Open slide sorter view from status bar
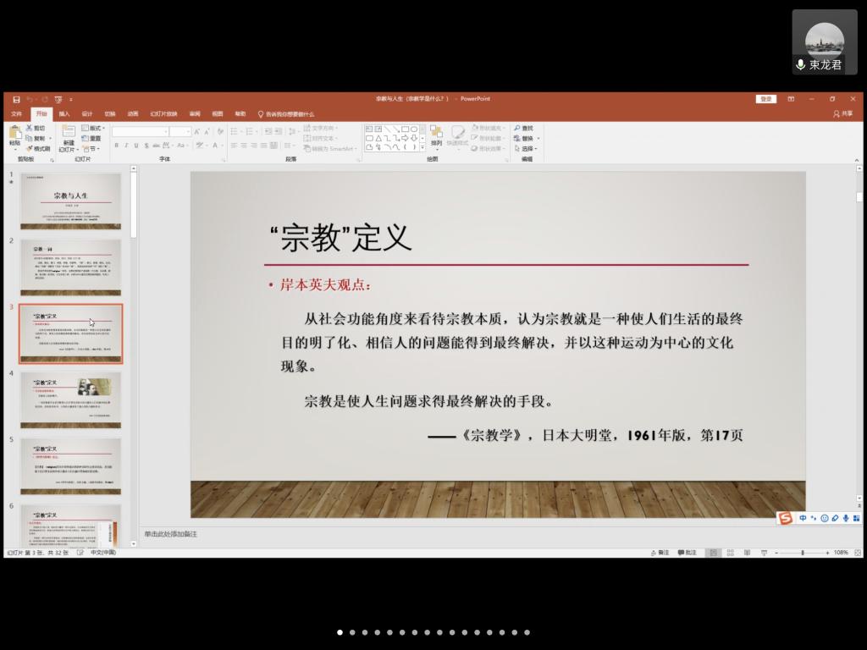The image size is (867, 650). (730, 553)
